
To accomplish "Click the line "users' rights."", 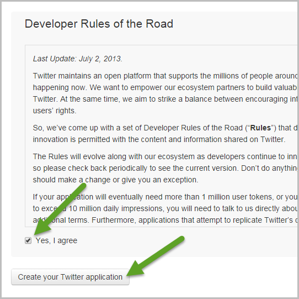I will pos(55,111).
